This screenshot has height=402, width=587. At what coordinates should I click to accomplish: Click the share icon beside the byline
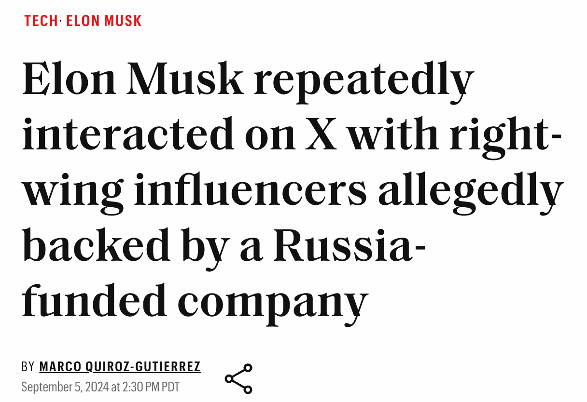pos(238,378)
